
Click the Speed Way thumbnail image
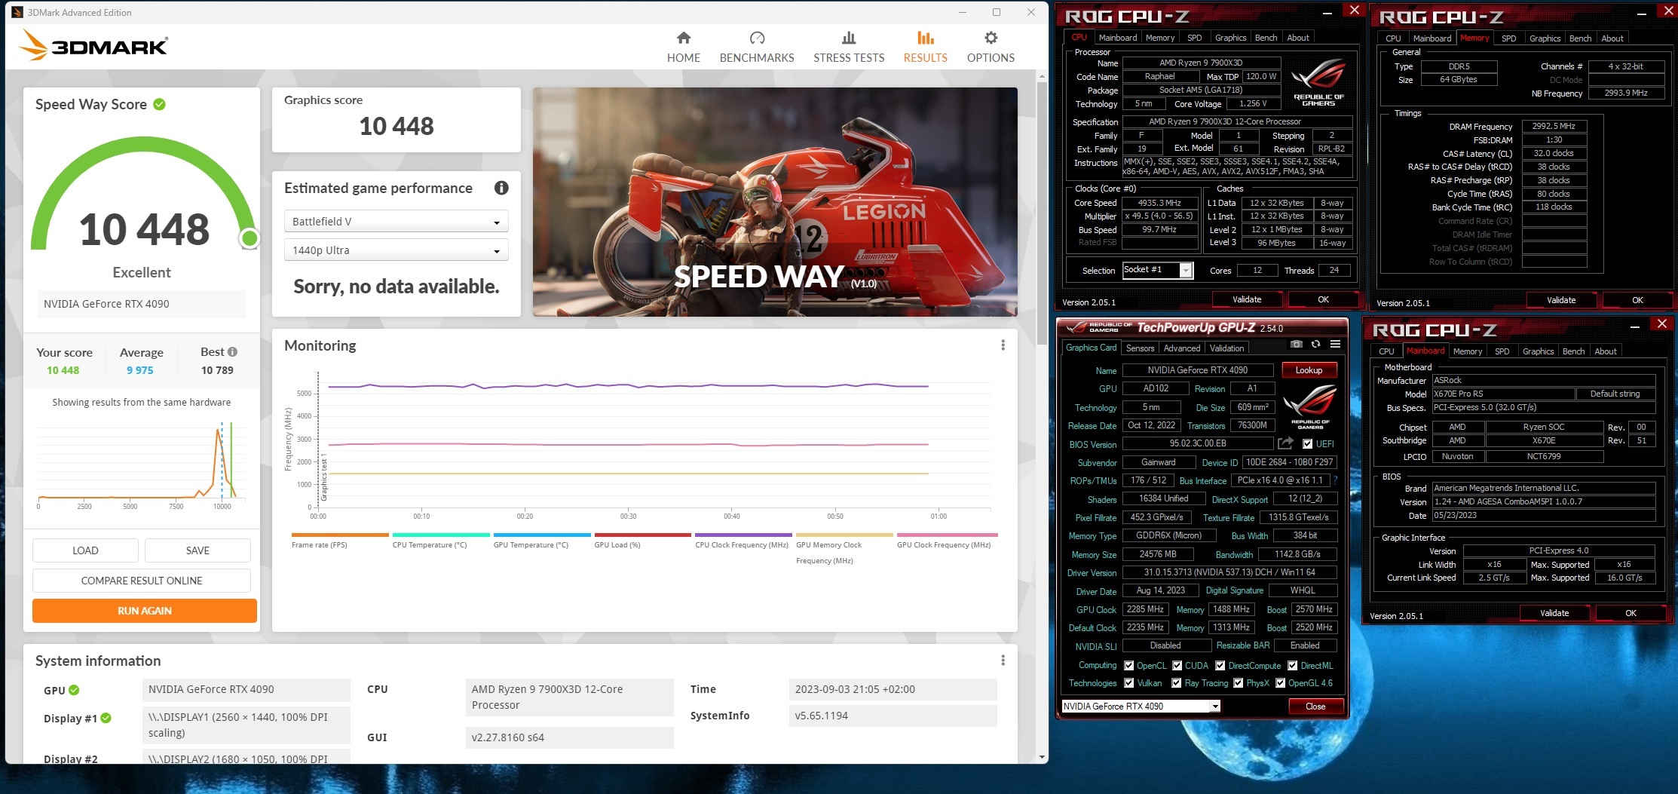(775, 201)
